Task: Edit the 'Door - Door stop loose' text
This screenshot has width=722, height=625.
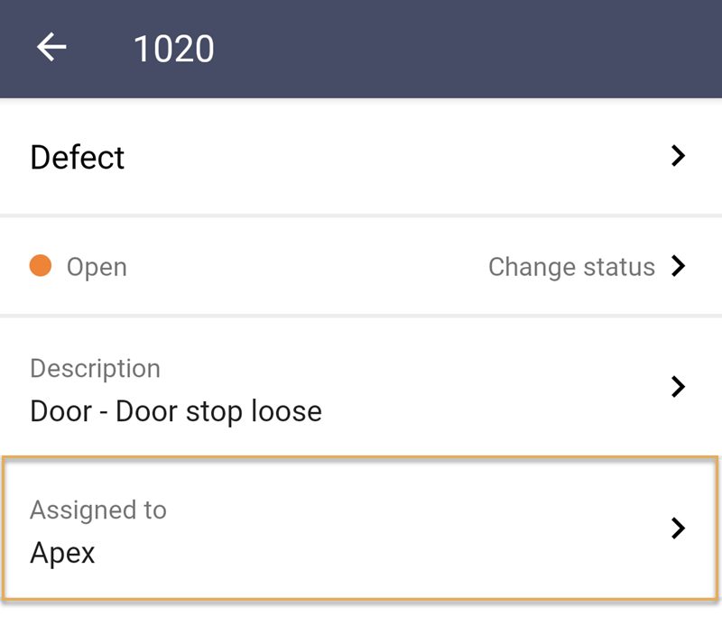Action: click(176, 411)
